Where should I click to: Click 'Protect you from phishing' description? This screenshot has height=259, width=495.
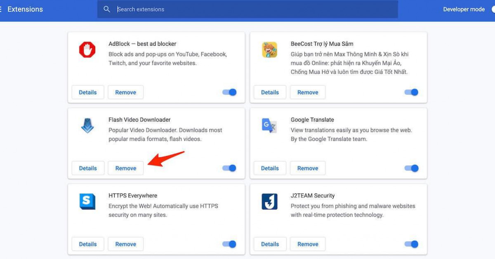click(x=353, y=210)
